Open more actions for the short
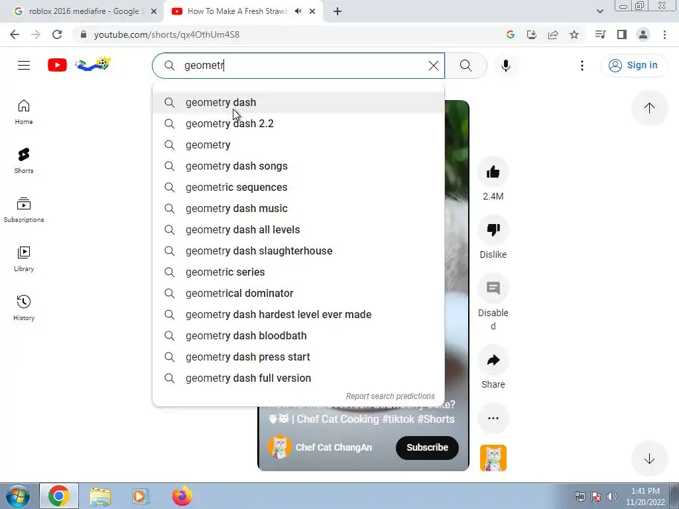Viewport: 679px width, 509px height. 493,418
